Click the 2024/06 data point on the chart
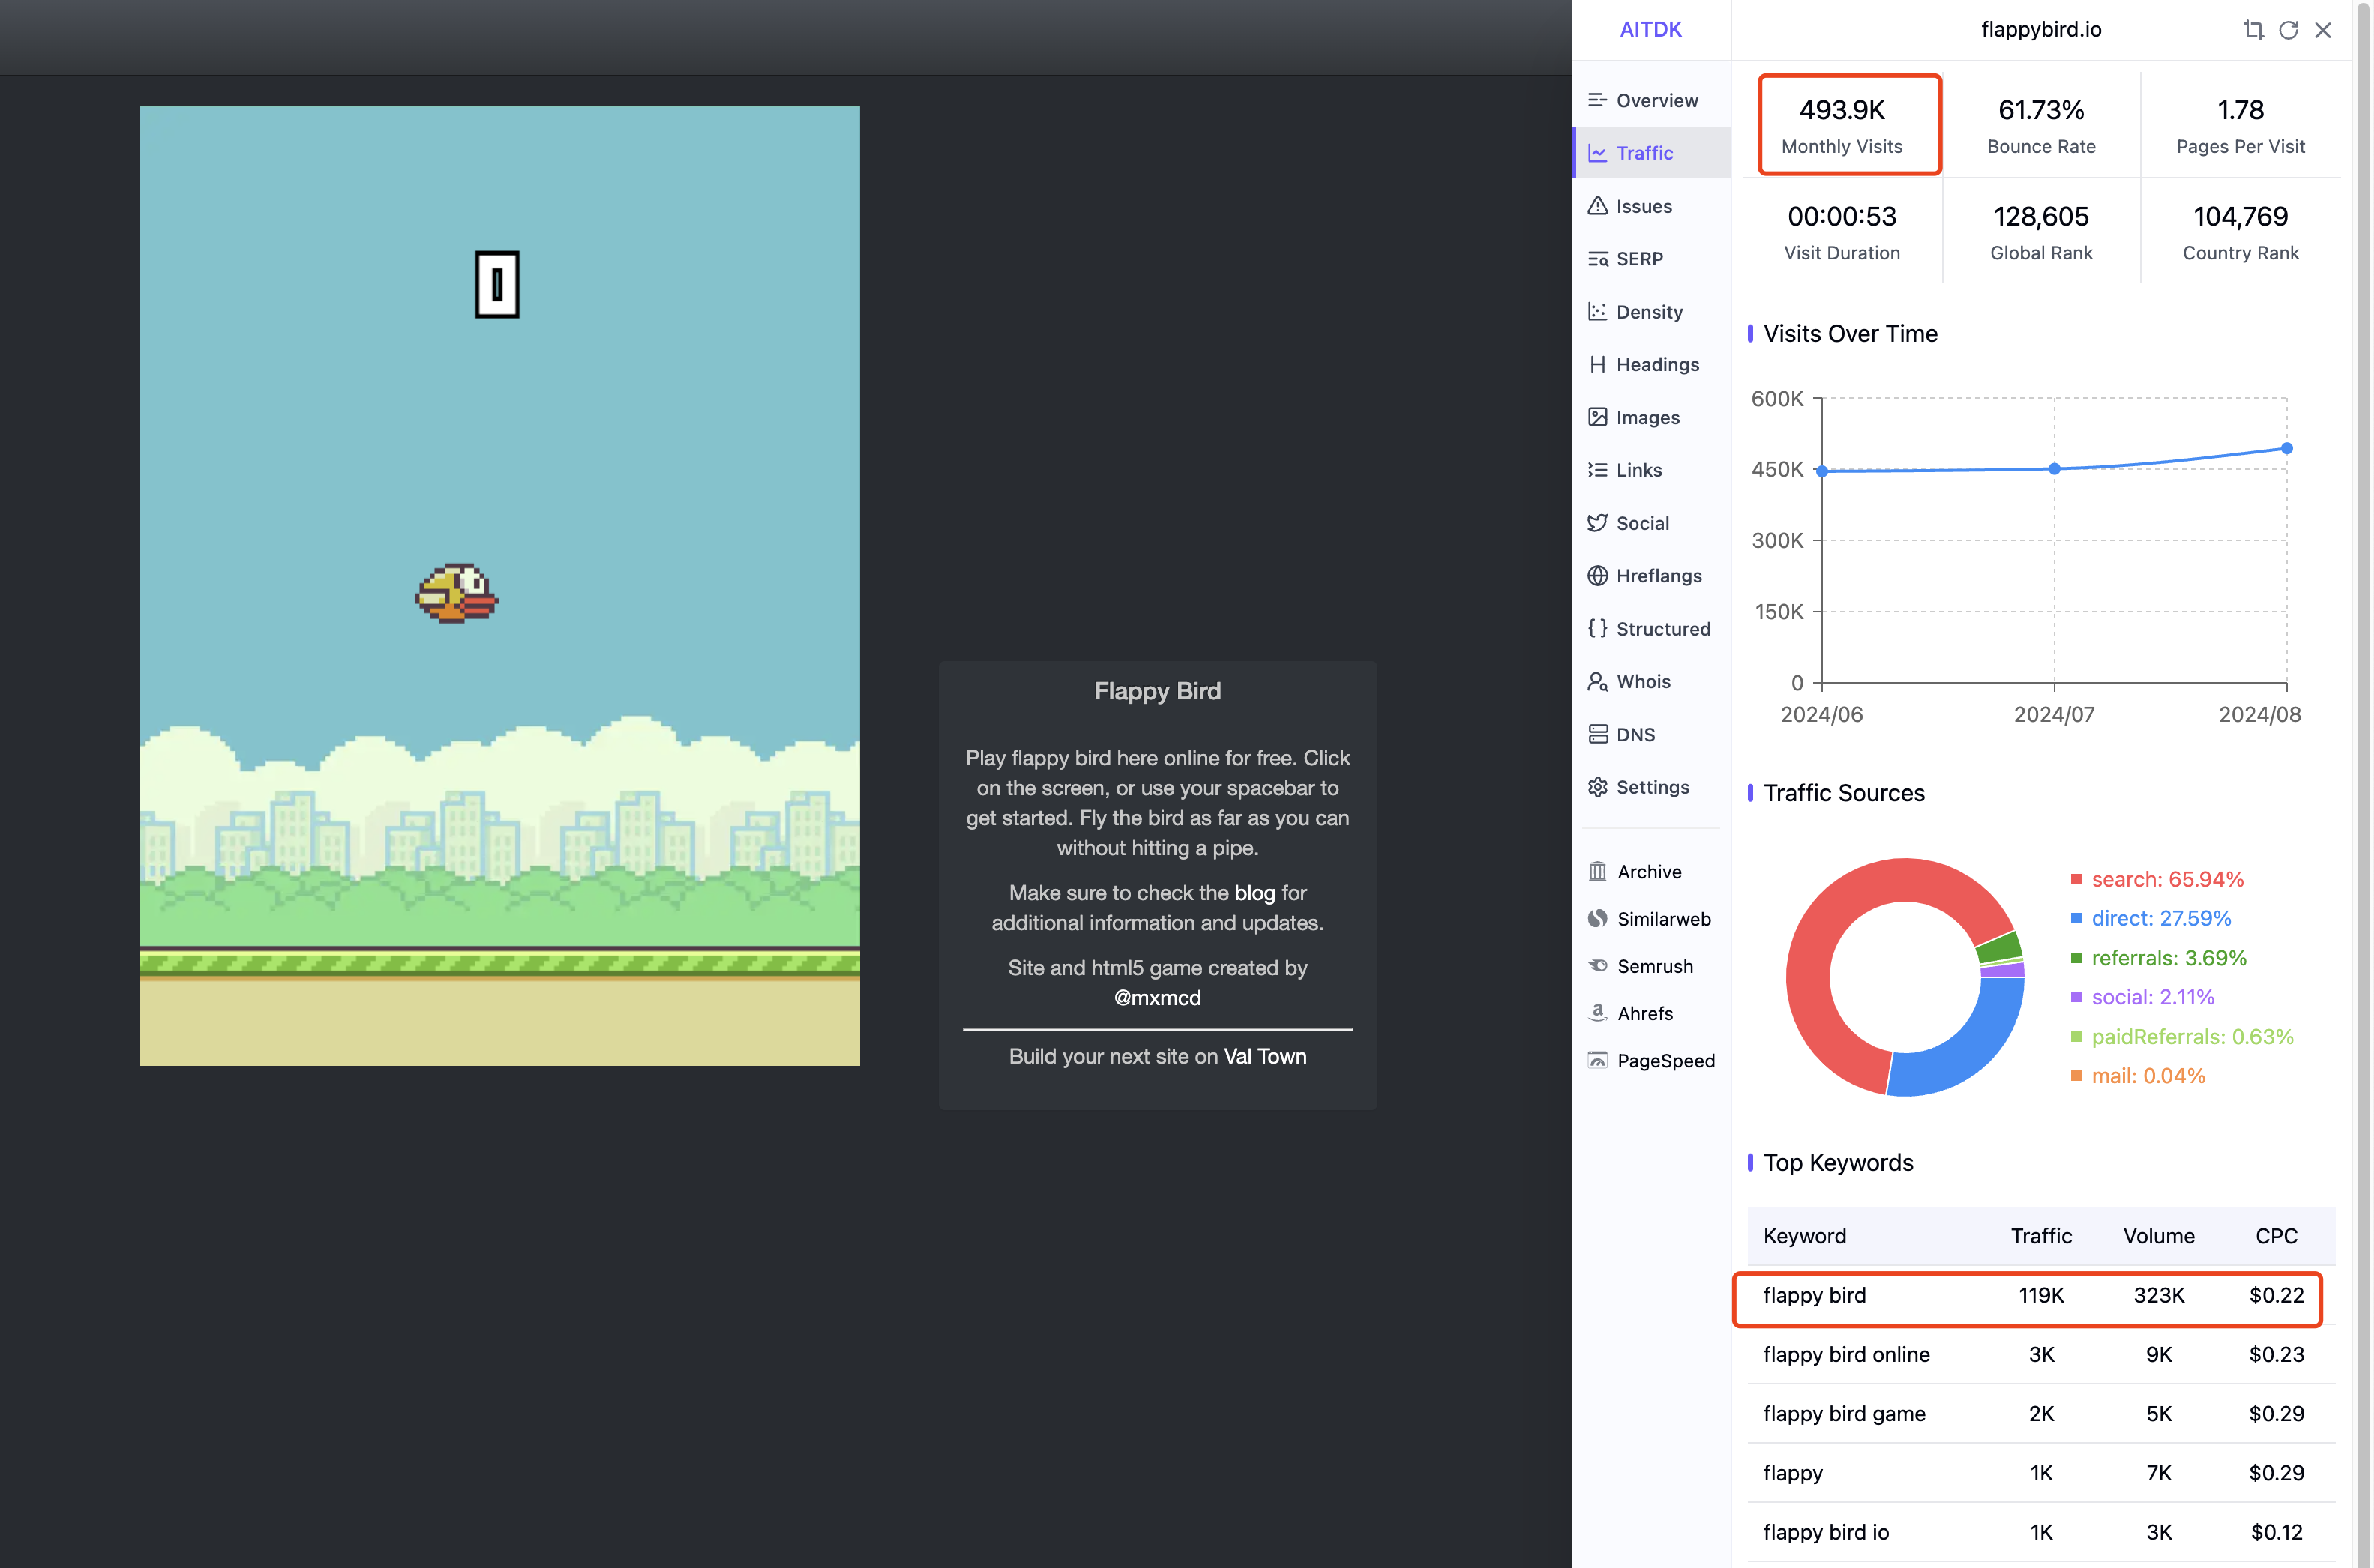 (1822, 471)
